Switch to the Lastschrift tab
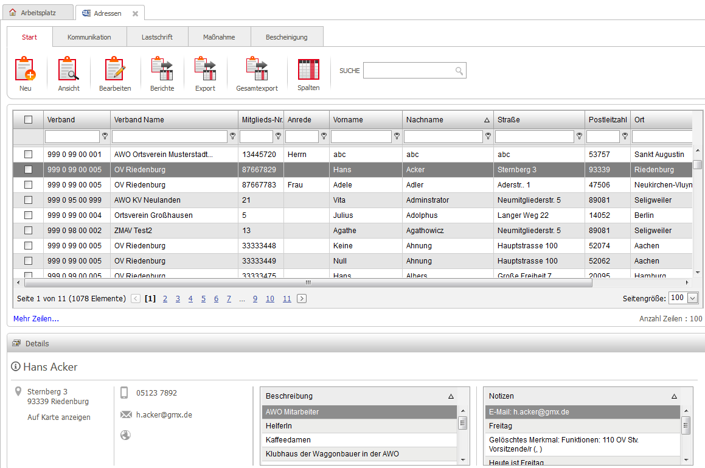The image size is (705, 468). click(x=157, y=37)
